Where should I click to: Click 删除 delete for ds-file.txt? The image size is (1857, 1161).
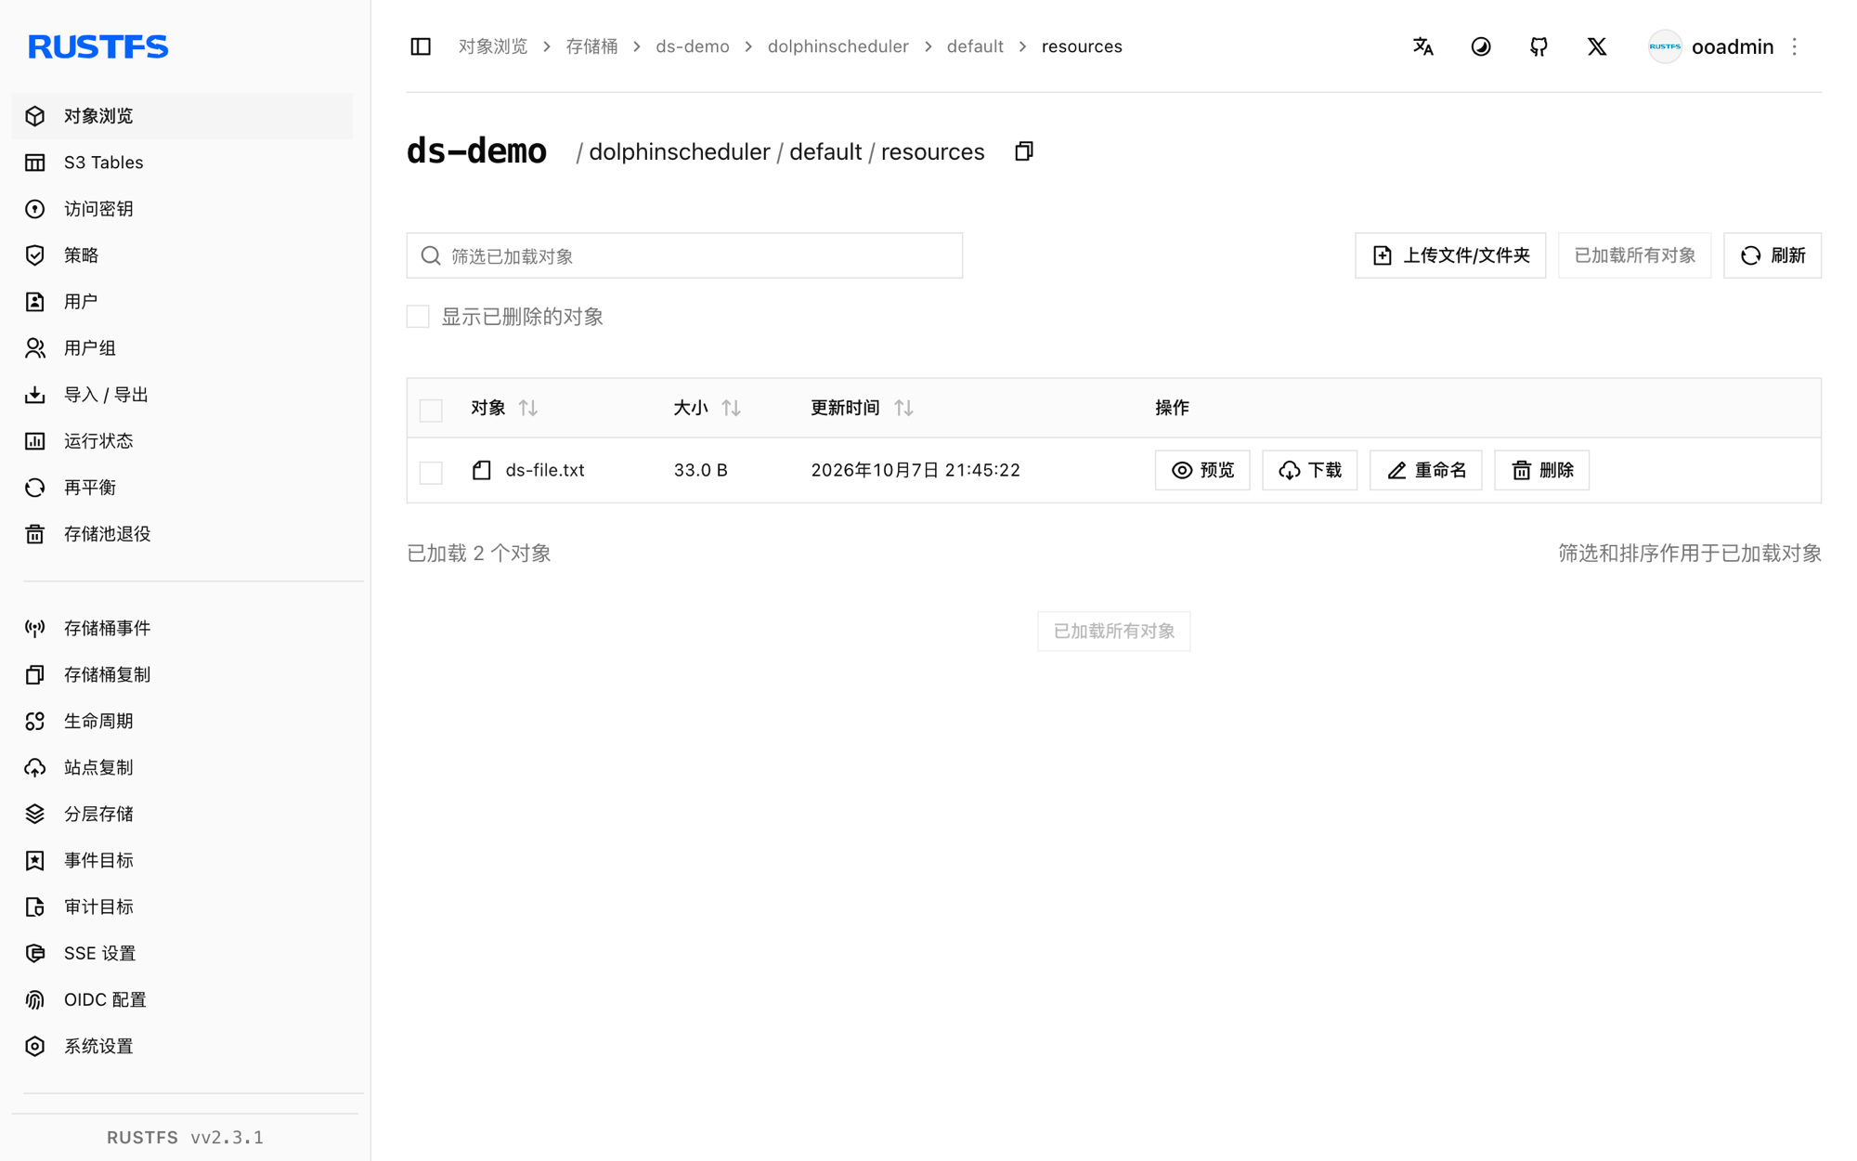click(x=1542, y=470)
